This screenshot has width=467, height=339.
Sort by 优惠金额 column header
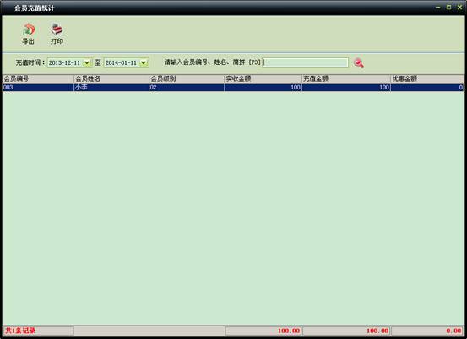pyautogui.click(x=427, y=78)
